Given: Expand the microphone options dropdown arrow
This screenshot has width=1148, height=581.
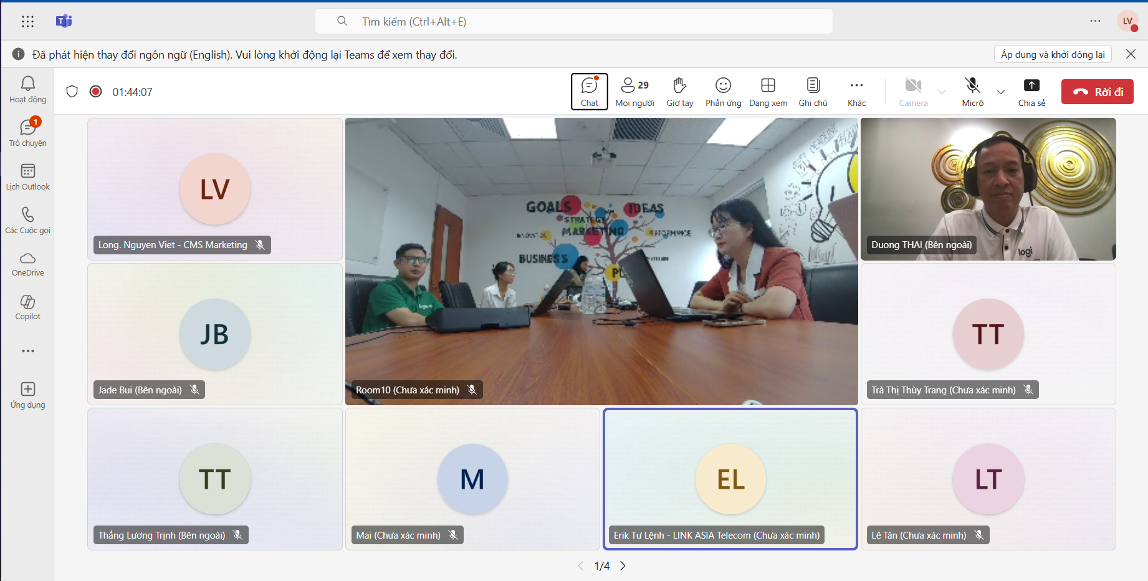Looking at the screenshot, I should point(1001,92).
